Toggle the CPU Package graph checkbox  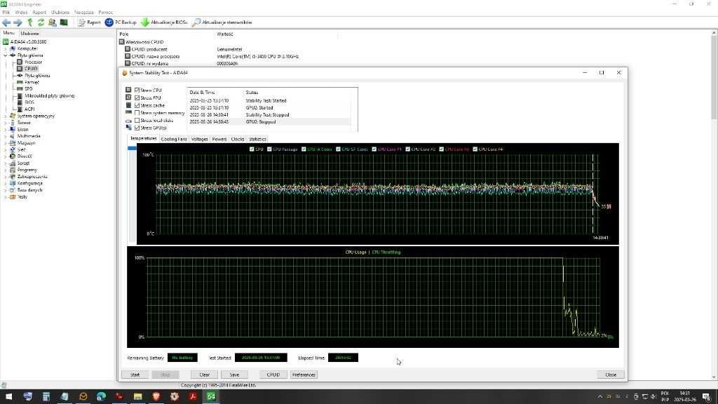coord(270,149)
